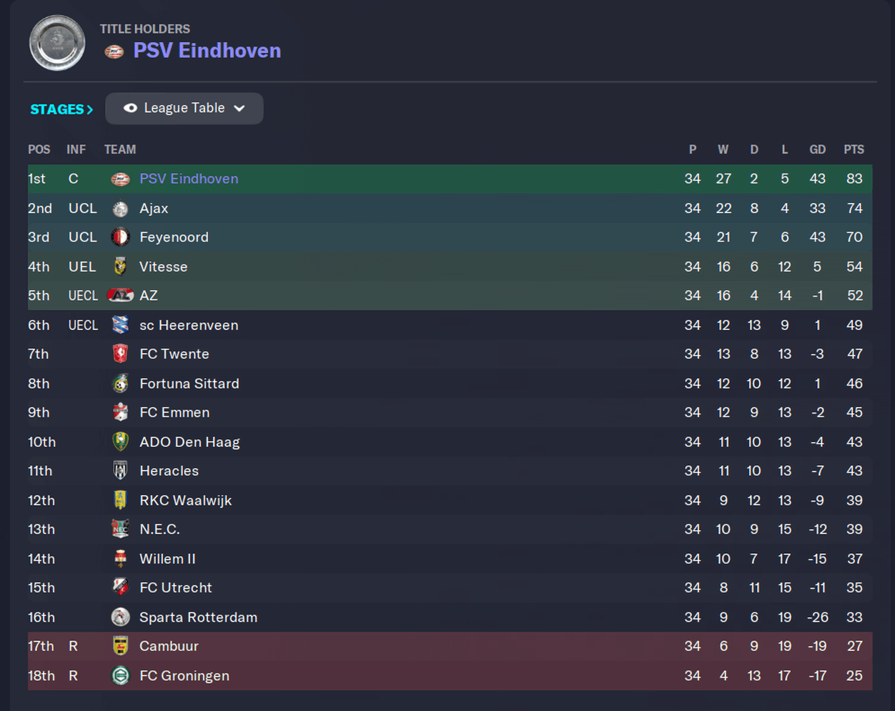Click the POS column header
This screenshot has height=711, width=895.
pos(39,149)
